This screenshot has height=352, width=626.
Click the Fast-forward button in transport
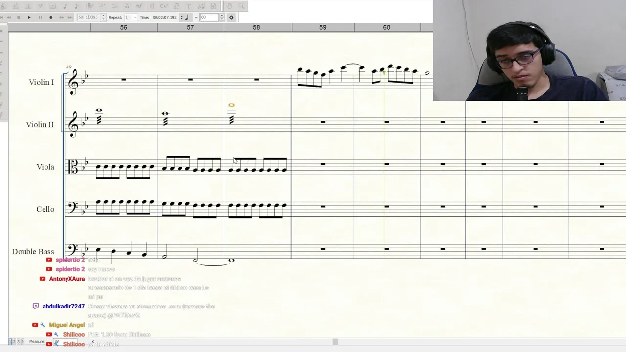62,17
